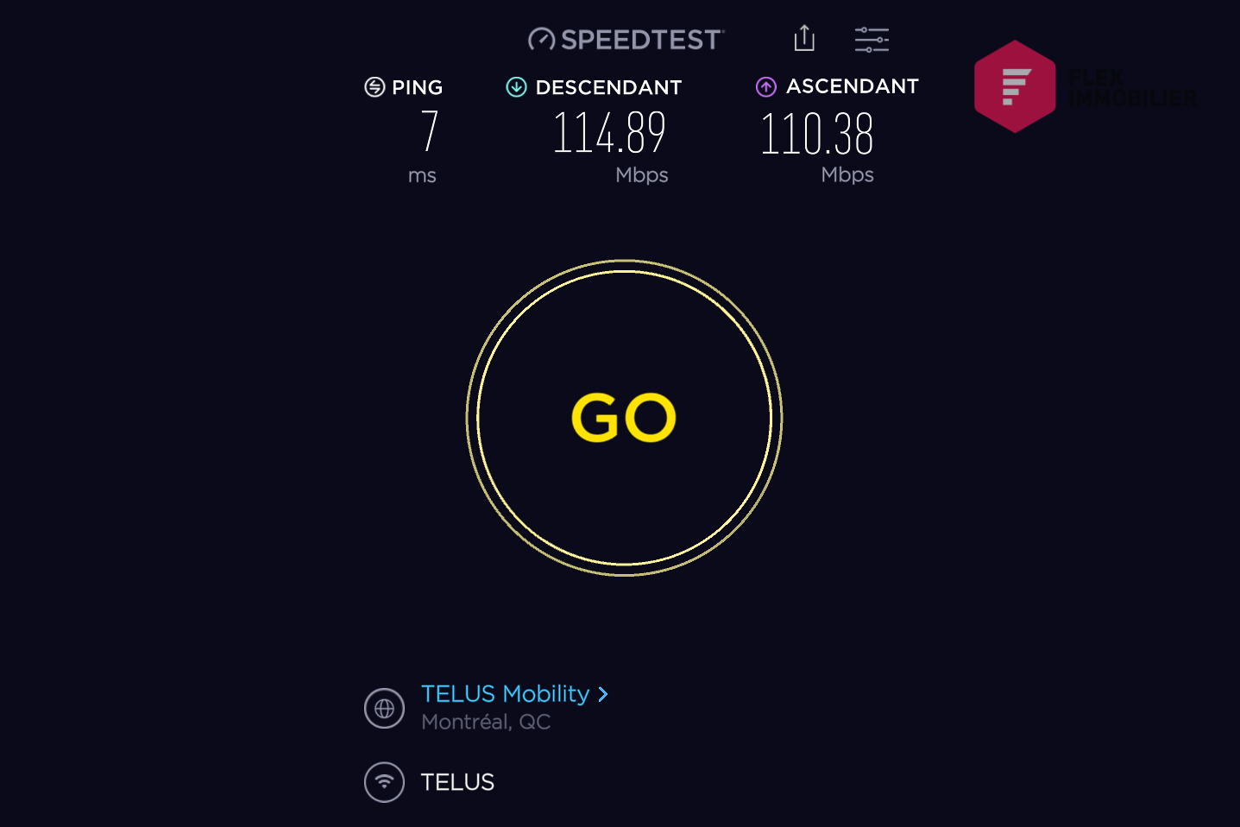Click the Montréal, QC location text
This screenshot has width=1240, height=827.
click(486, 722)
